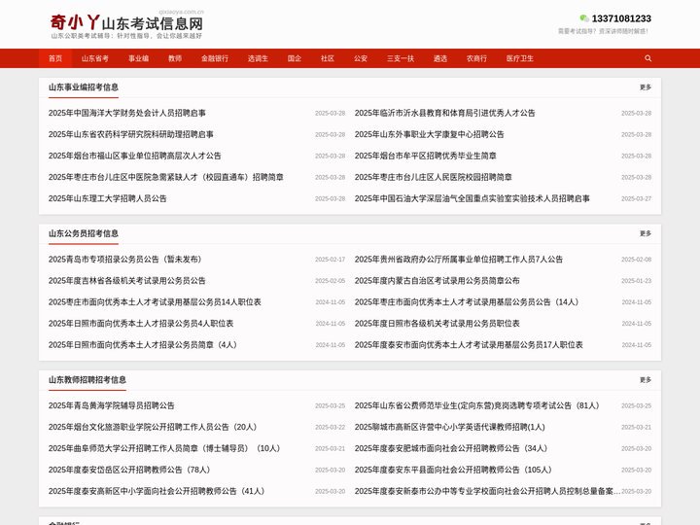Open 2025年度泰安肥城市公开招聘教师公告（34人）
The image size is (700, 525).
pos(451,449)
